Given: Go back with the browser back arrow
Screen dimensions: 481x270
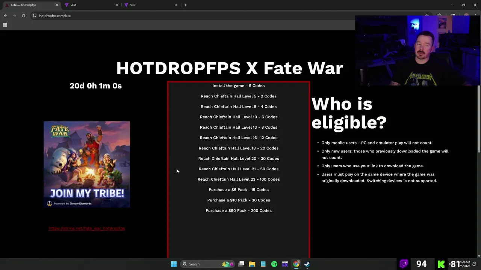Looking at the screenshot, I should click(x=5, y=16).
